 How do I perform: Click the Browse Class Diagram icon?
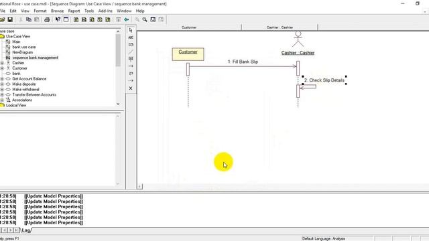pos(76,19)
